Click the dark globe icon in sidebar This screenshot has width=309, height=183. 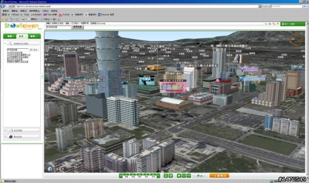(11, 137)
